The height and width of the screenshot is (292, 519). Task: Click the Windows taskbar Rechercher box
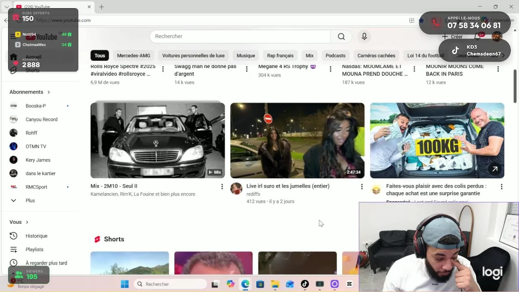click(x=170, y=284)
